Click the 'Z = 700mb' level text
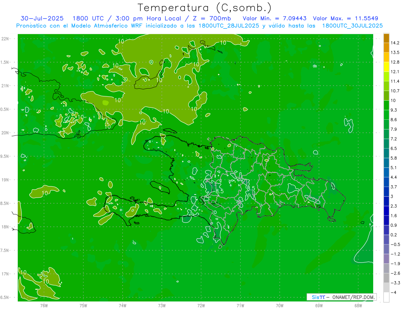The height and width of the screenshot is (310, 402). pos(212,18)
